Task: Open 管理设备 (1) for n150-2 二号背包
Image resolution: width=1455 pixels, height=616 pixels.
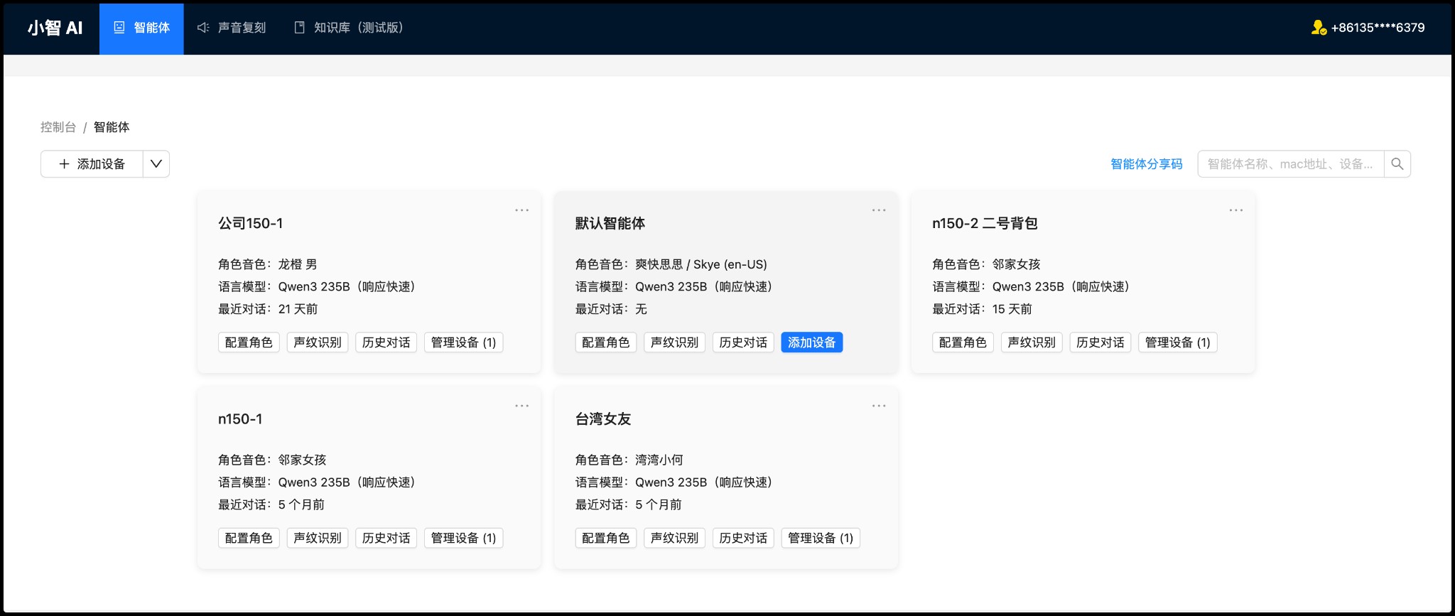Action: tap(1178, 342)
